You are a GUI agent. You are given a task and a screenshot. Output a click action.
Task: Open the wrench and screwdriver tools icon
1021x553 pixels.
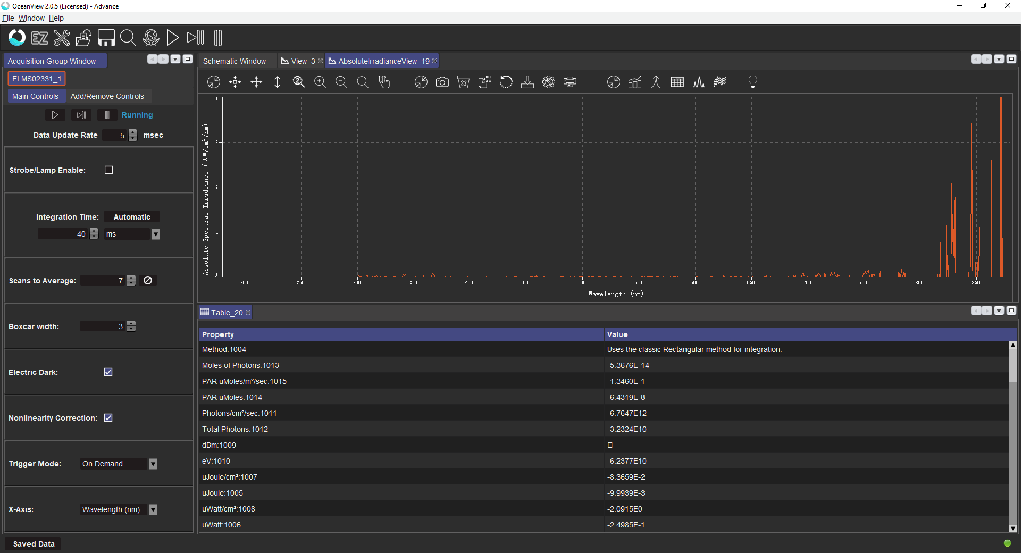[62, 38]
